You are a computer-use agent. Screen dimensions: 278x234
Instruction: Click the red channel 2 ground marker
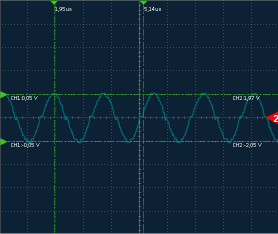pyautogui.click(x=272, y=118)
